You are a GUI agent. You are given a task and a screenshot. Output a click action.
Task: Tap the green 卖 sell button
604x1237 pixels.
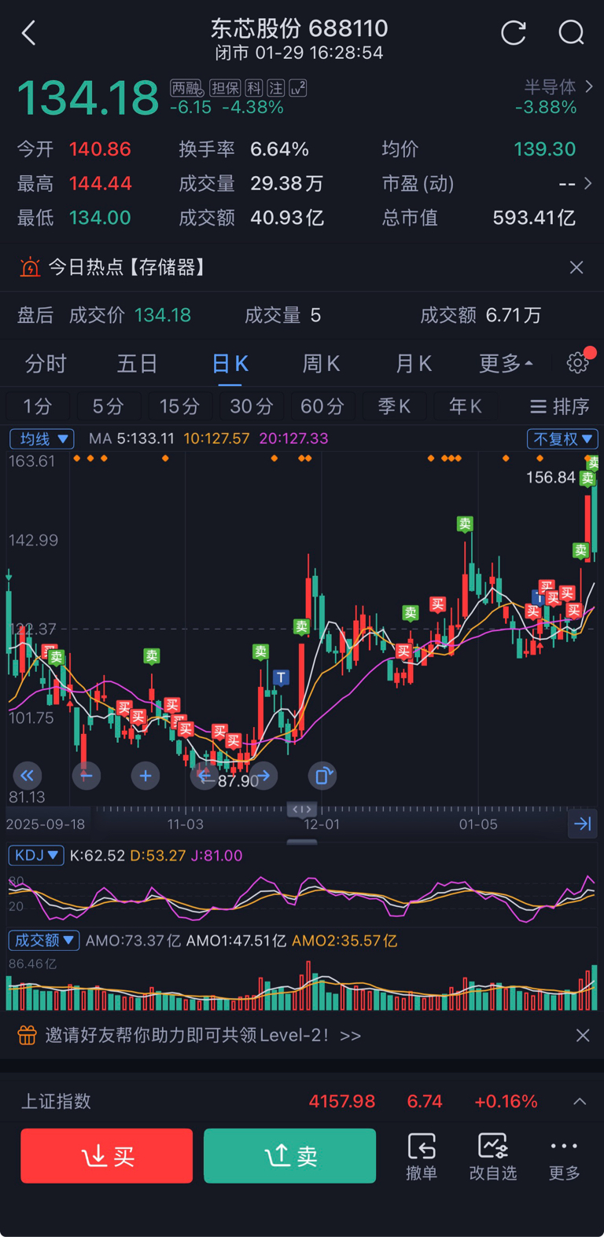(x=290, y=1156)
